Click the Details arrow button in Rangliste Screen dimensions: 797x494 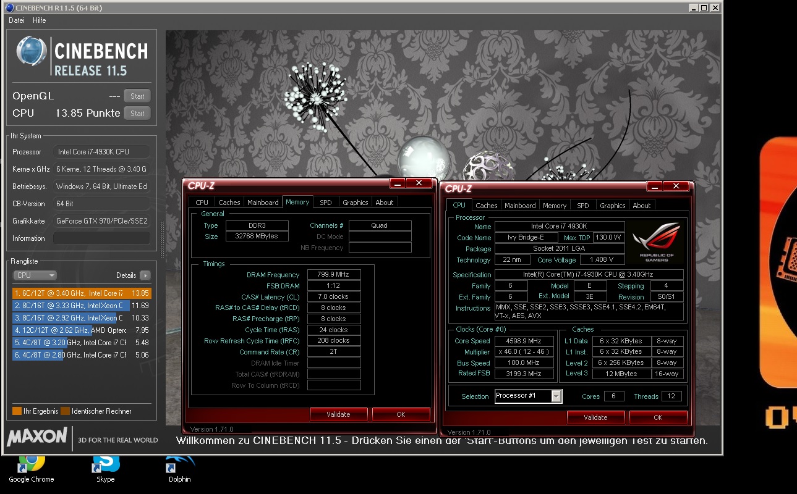click(x=145, y=275)
